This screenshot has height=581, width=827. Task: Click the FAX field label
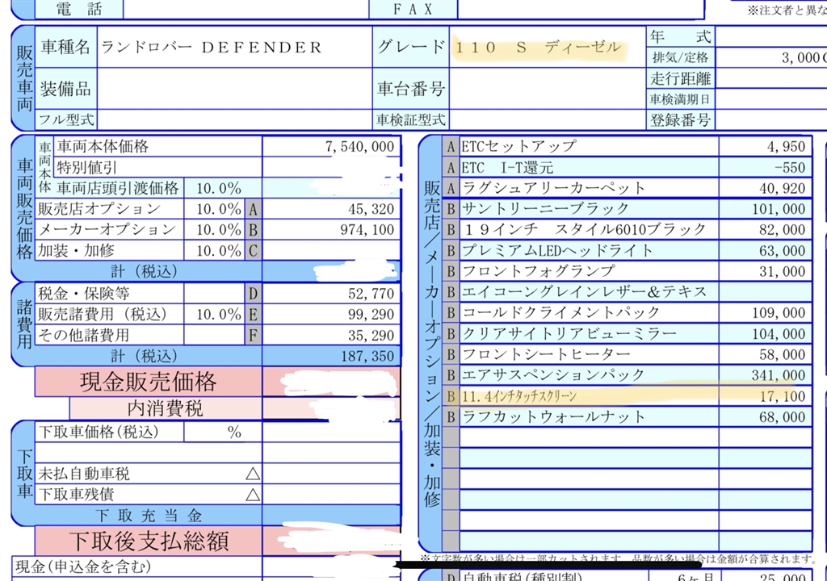(x=413, y=9)
